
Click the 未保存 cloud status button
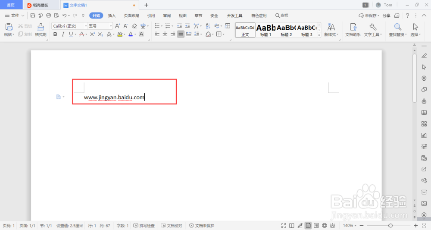click(369, 16)
